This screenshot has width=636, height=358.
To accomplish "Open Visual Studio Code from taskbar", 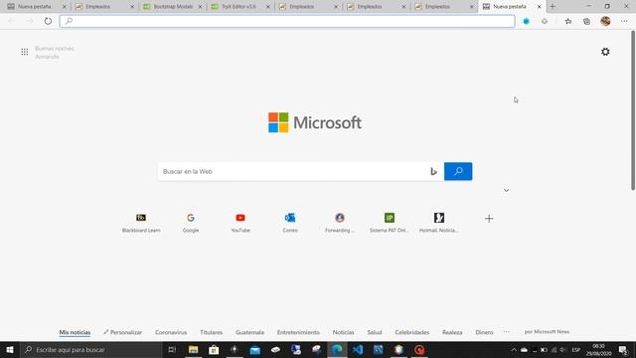I will pyautogui.click(x=358, y=349).
